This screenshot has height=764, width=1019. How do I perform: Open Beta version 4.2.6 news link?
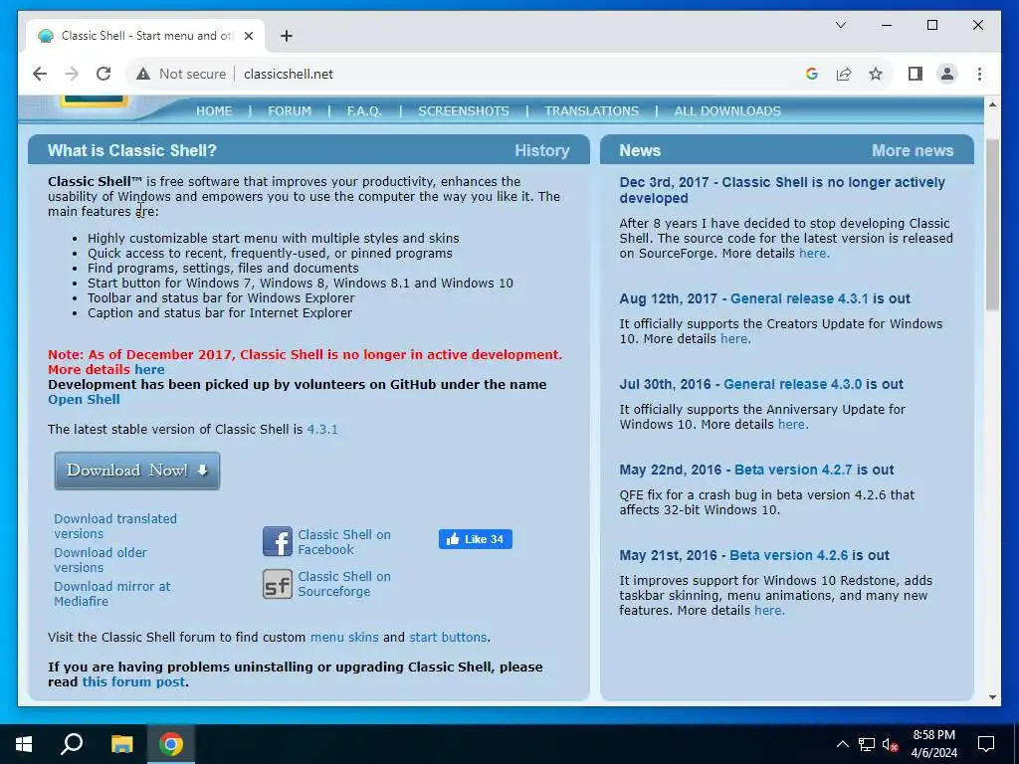[788, 556]
